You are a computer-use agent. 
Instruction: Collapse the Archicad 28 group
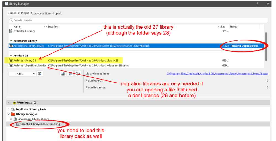click(x=11, y=56)
